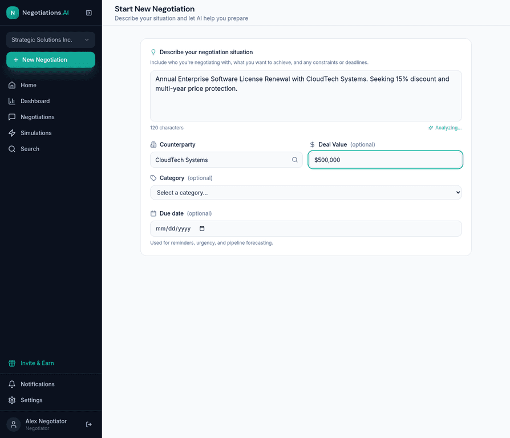The height and width of the screenshot is (438, 510).
Task: Click inside the Deal Value input field
Action: tap(385, 160)
